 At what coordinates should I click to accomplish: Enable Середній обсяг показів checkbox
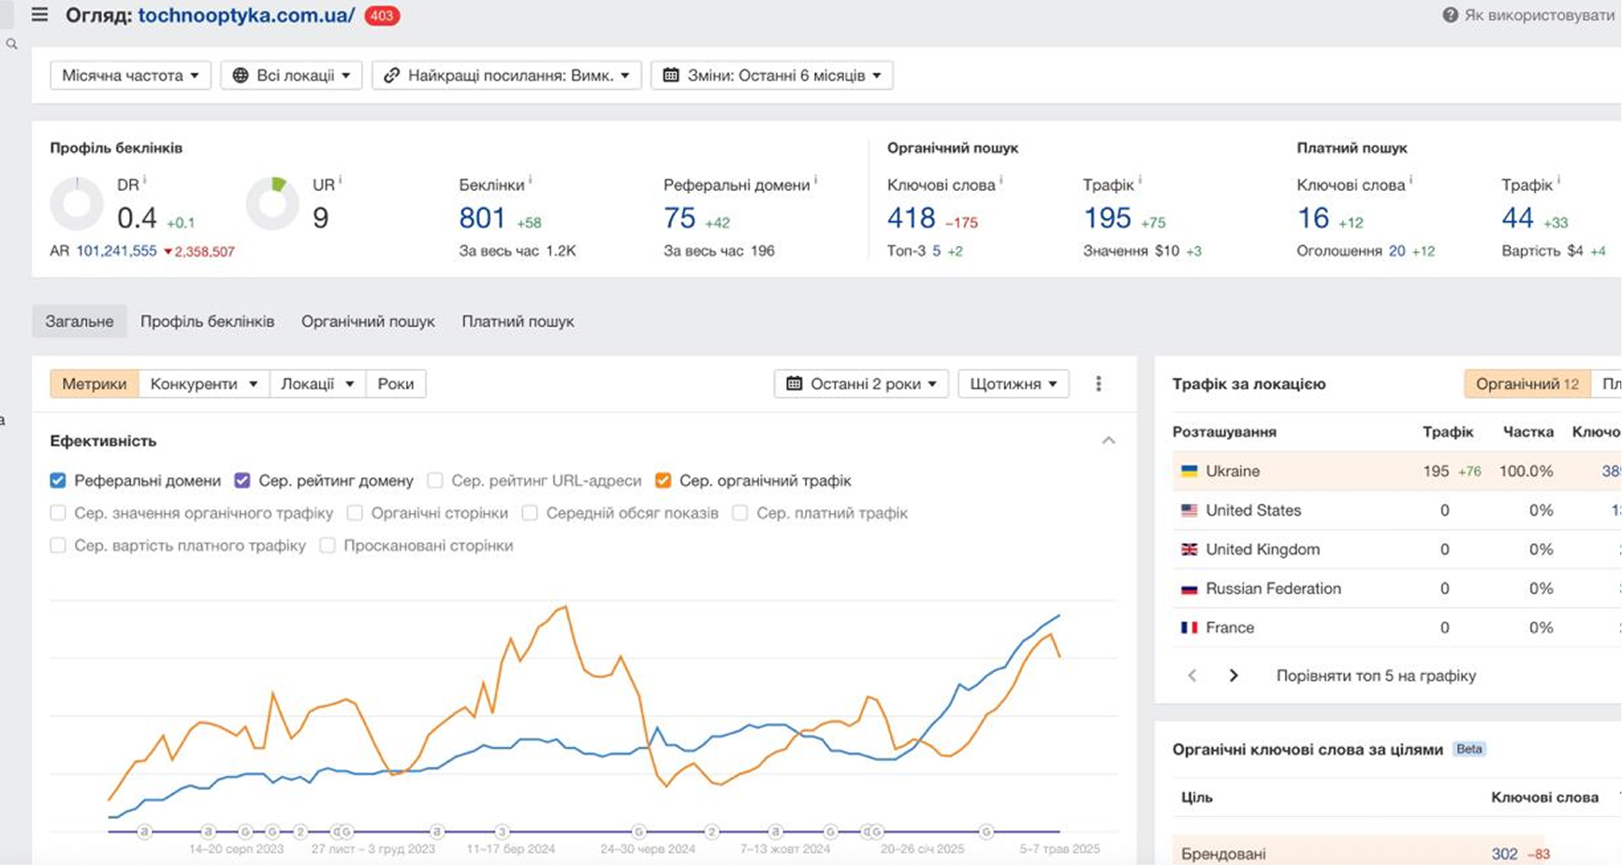coord(530,513)
